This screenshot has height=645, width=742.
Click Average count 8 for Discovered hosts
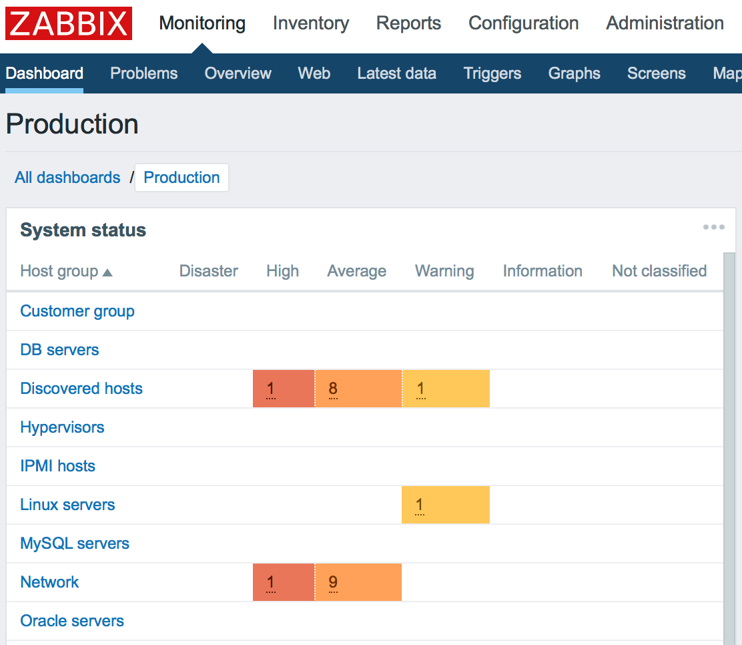333,389
